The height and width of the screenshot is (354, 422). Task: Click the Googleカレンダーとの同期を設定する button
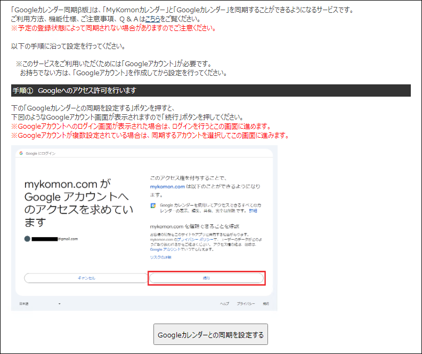pos(210,335)
